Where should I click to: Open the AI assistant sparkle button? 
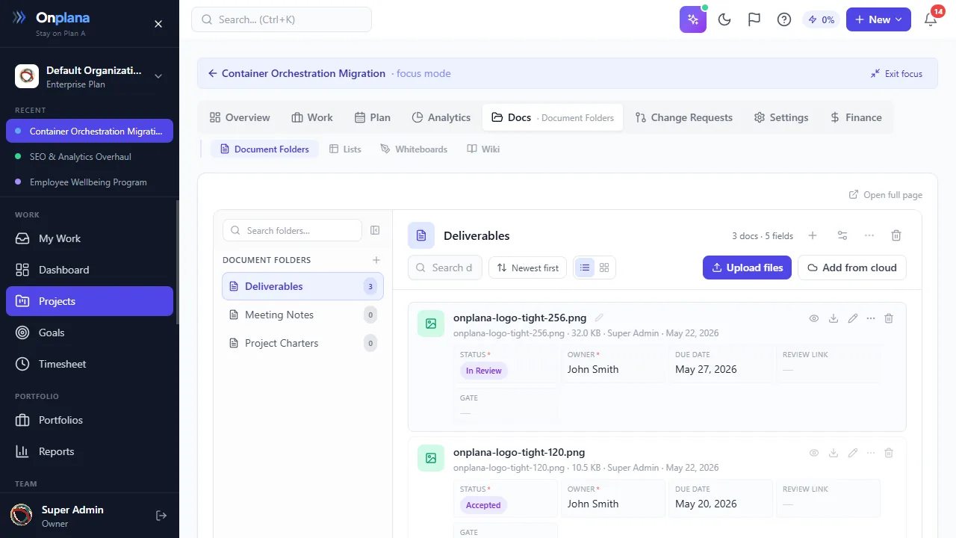click(693, 19)
